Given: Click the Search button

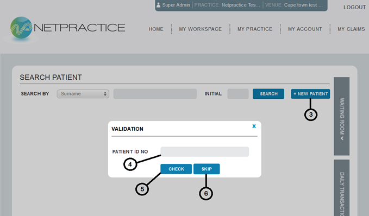Looking at the screenshot, I should point(268,94).
